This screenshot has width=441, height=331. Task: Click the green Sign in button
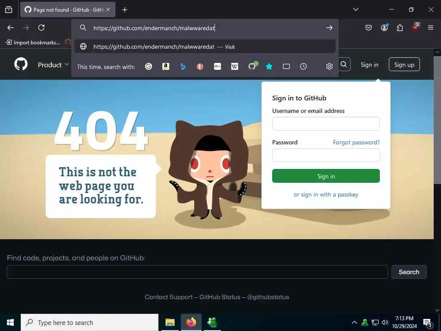326,176
